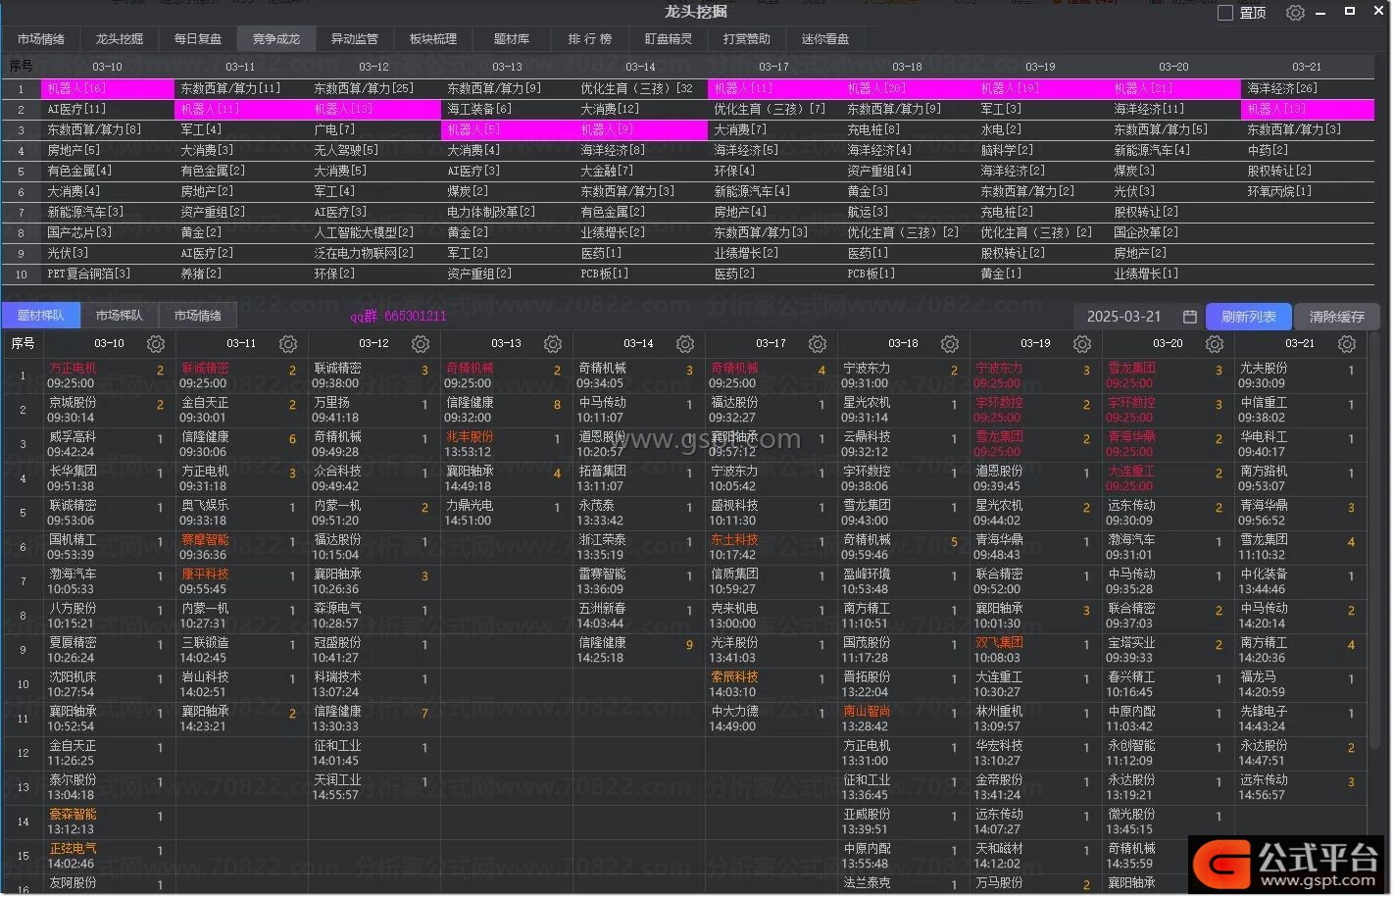1394x897 pixels.
Task: Open the lower 市场情绪 sub-tab
Action: (x=198, y=316)
